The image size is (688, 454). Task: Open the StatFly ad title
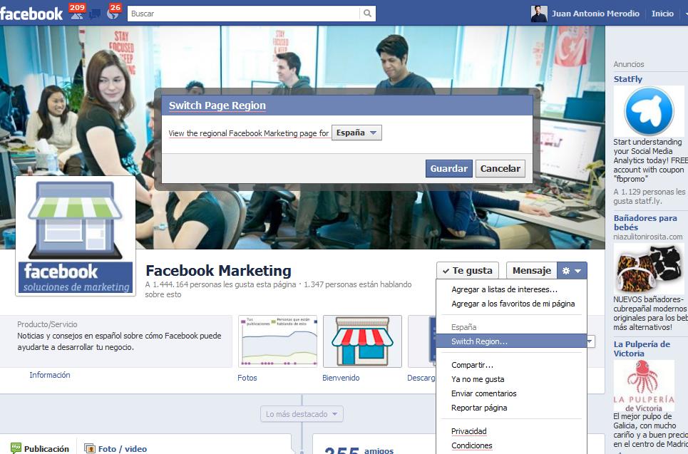click(x=628, y=79)
